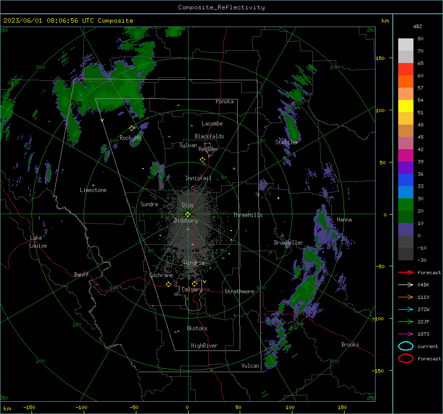
Task: Click the Limestone label
Action: pyautogui.click(x=93, y=190)
